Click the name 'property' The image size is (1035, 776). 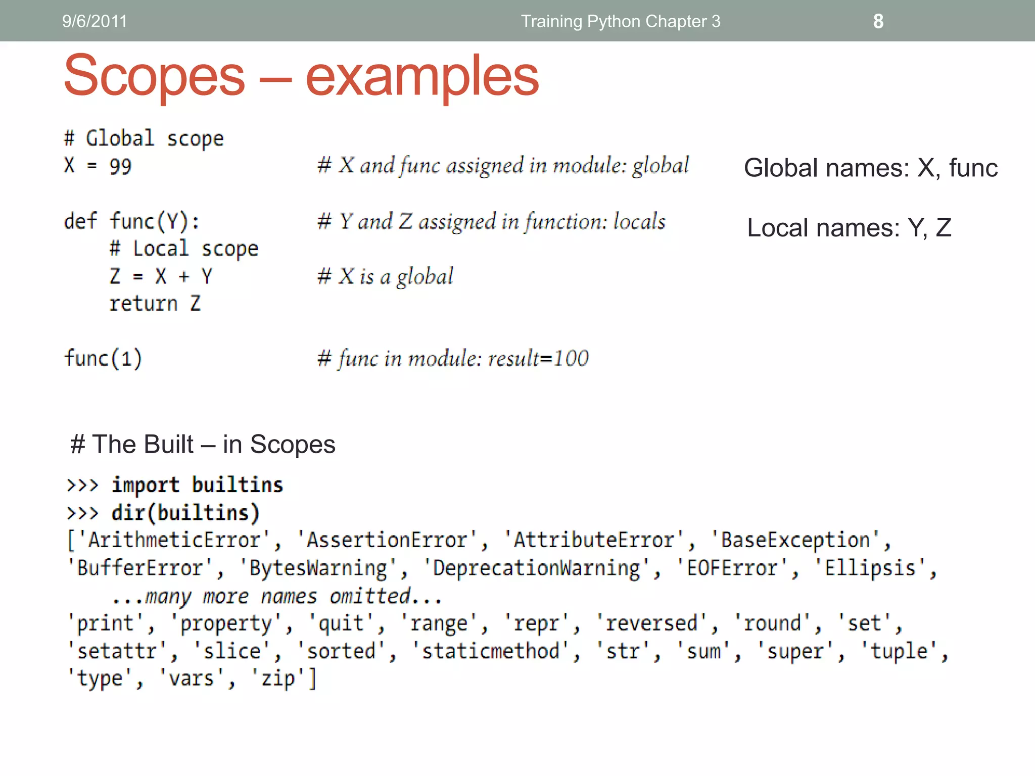click(x=226, y=623)
